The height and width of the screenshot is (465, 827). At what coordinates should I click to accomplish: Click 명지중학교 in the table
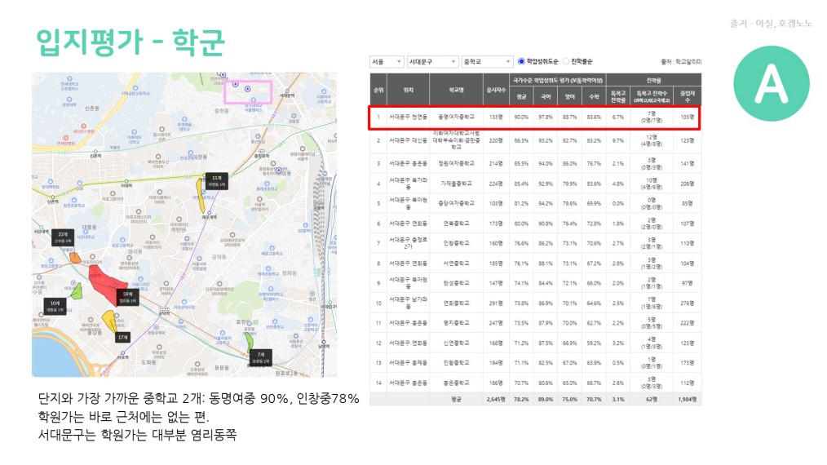point(456,323)
